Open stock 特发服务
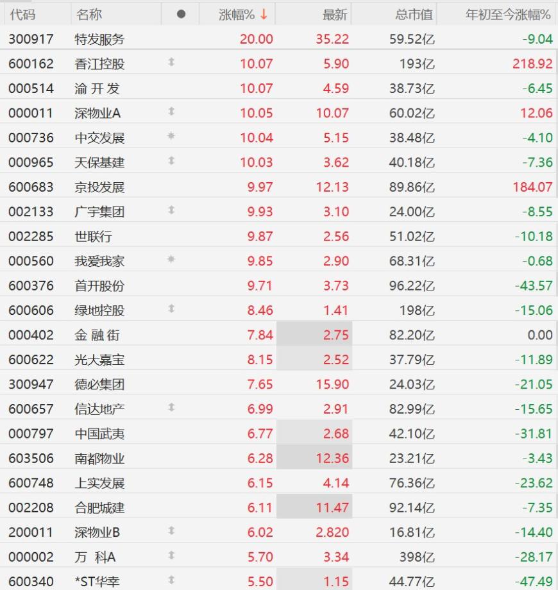Image resolution: width=558 pixels, height=590 pixels. click(x=99, y=39)
